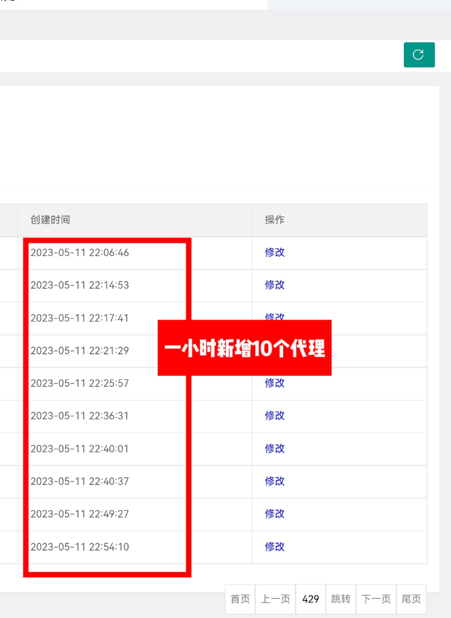Click 修改 link for 22:40:01 row
451x618 pixels.
tap(275, 449)
